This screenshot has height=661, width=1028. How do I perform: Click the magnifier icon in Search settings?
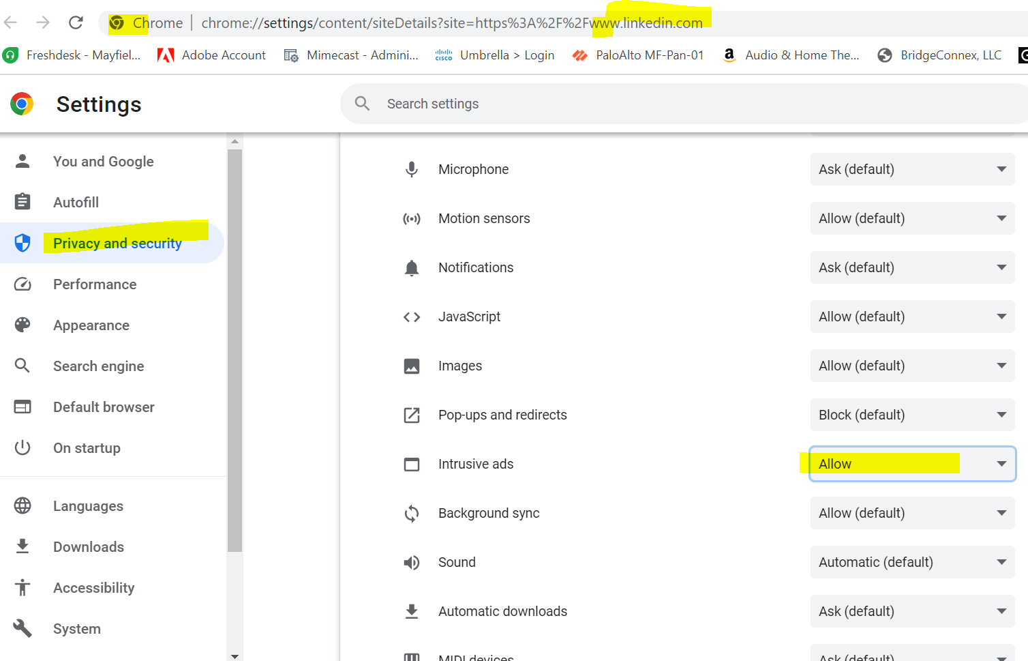coord(363,104)
